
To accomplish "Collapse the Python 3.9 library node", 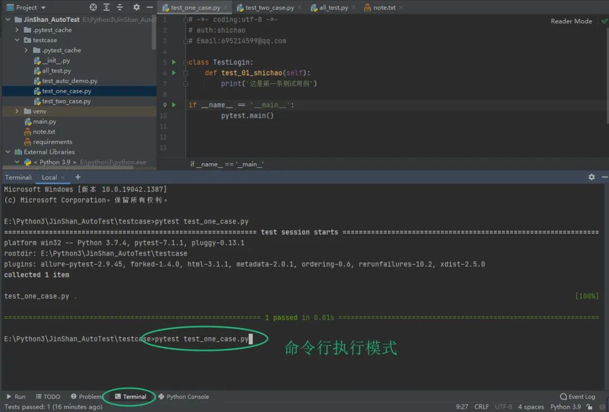I will 17,162.
